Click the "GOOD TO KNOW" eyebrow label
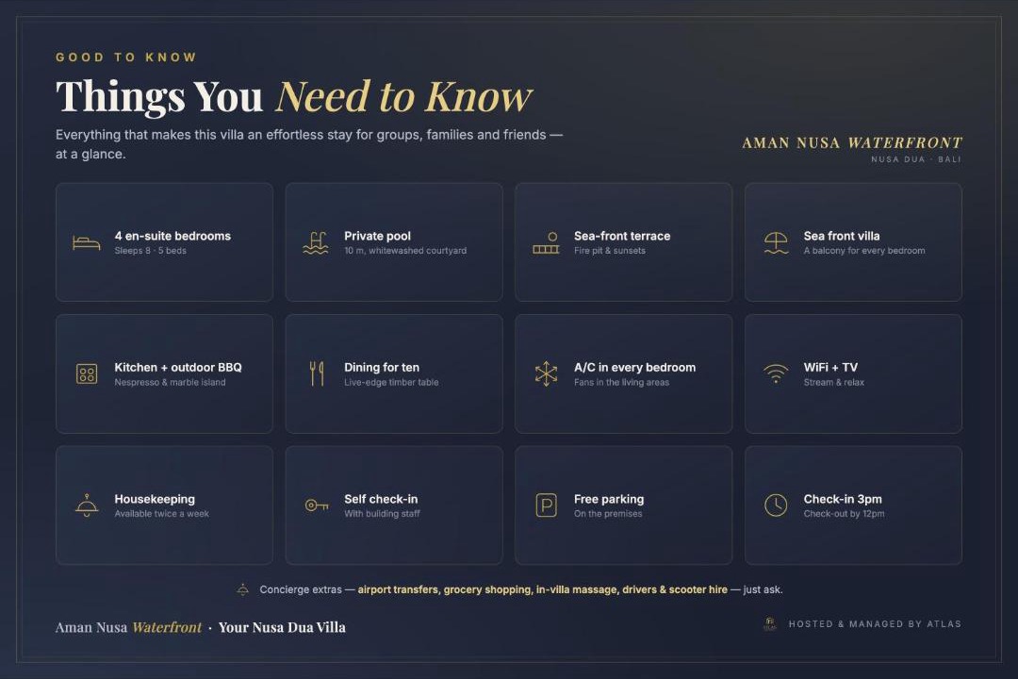The image size is (1018, 679). [x=126, y=58]
